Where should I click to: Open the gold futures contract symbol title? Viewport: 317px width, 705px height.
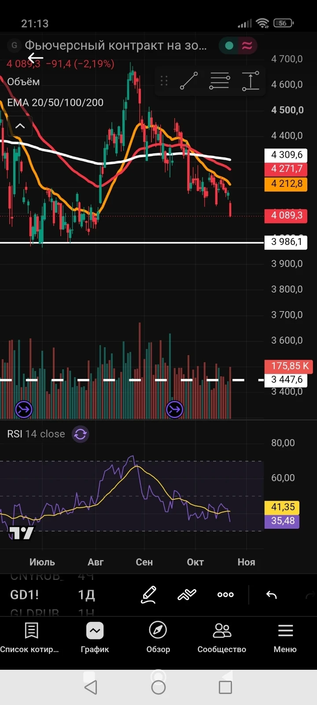click(x=115, y=45)
